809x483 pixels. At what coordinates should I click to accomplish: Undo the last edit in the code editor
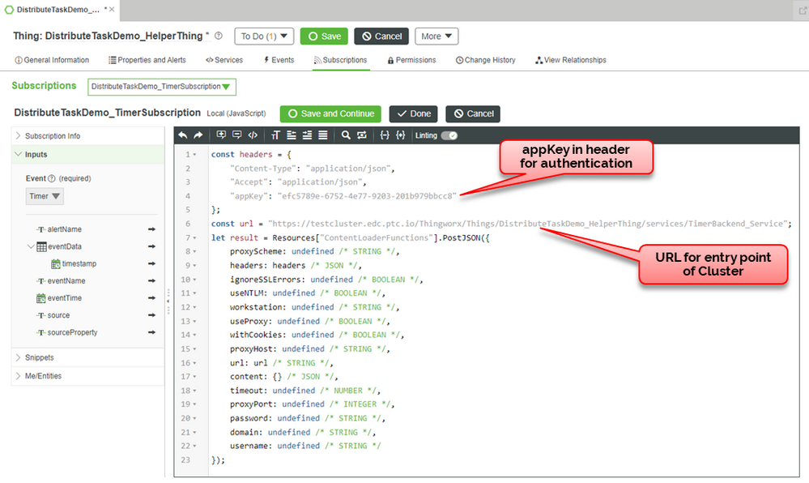[x=183, y=135]
